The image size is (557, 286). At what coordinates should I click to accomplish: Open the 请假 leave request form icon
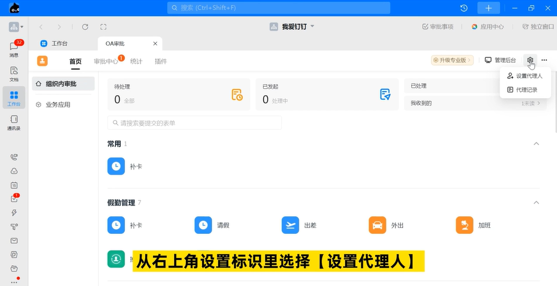pyautogui.click(x=203, y=225)
